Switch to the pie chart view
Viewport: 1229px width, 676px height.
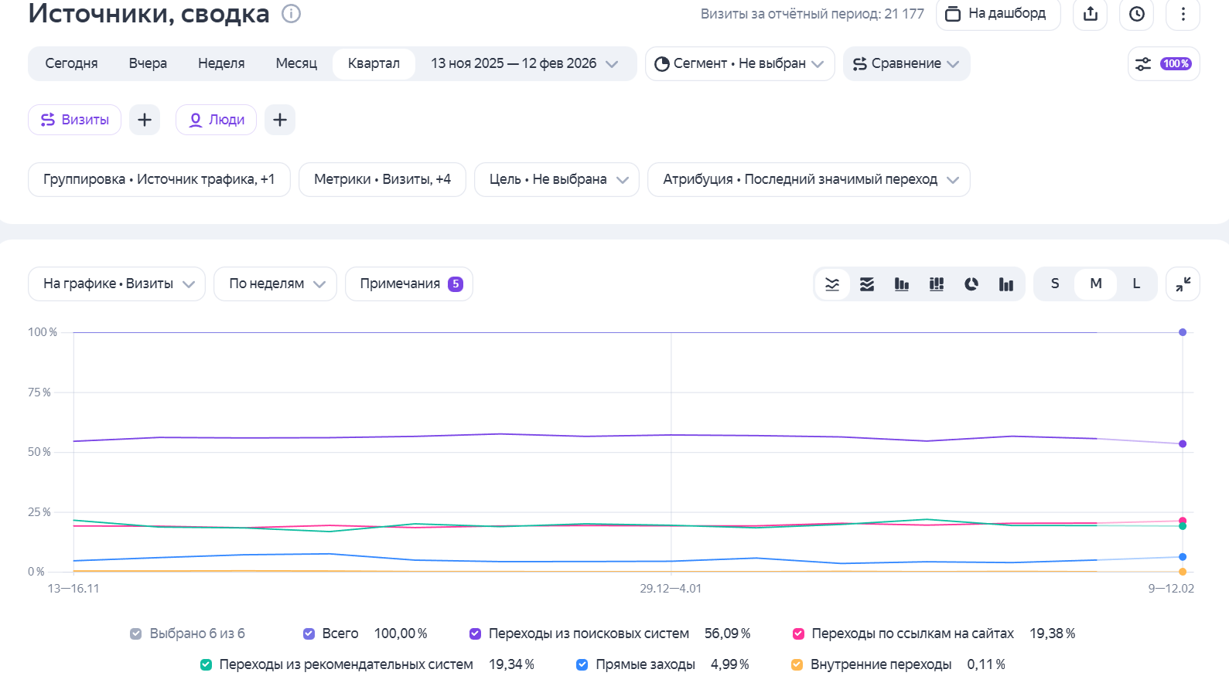coord(971,284)
